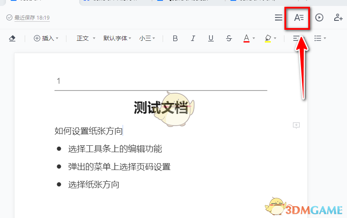Open the paragraph style dropdown 正文
The image size is (347, 218).
86,38
